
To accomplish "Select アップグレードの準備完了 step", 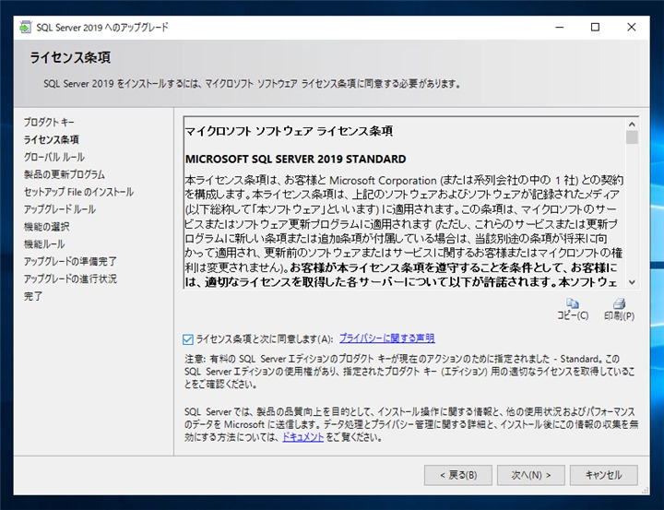I will pyautogui.click(x=70, y=261).
